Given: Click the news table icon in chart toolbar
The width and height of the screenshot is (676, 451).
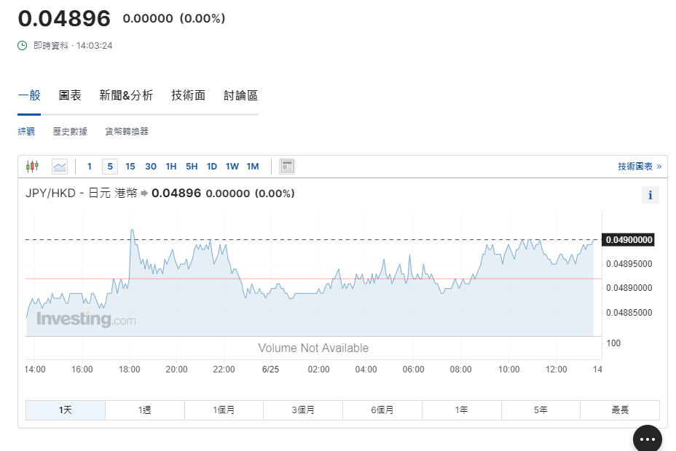Looking at the screenshot, I should click(x=287, y=167).
